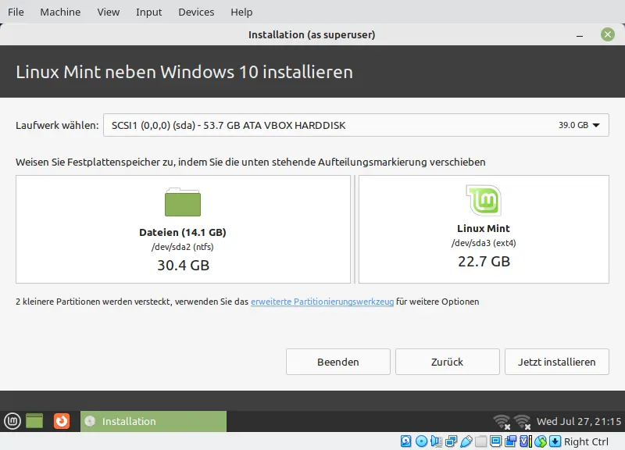Click the /dev/sda2 (ntfs) label
Image resolution: width=625 pixels, height=450 pixels.
point(183,247)
